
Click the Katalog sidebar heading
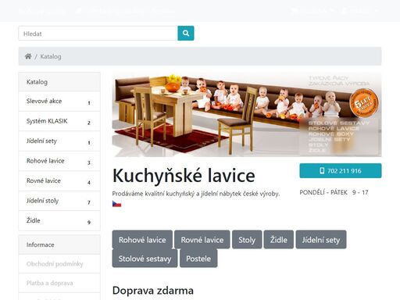59,82
